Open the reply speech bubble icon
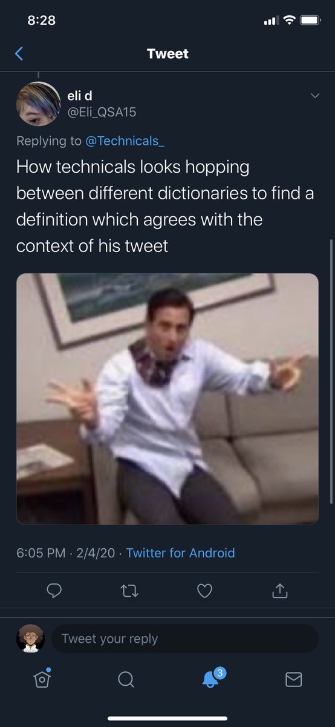The image size is (335, 727). point(54,590)
